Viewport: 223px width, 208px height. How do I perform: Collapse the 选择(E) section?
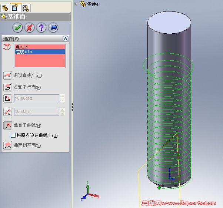click(66, 38)
